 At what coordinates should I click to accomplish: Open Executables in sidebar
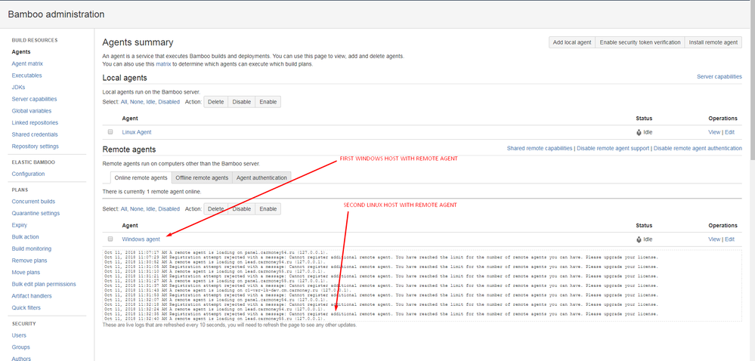pos(26,76)
